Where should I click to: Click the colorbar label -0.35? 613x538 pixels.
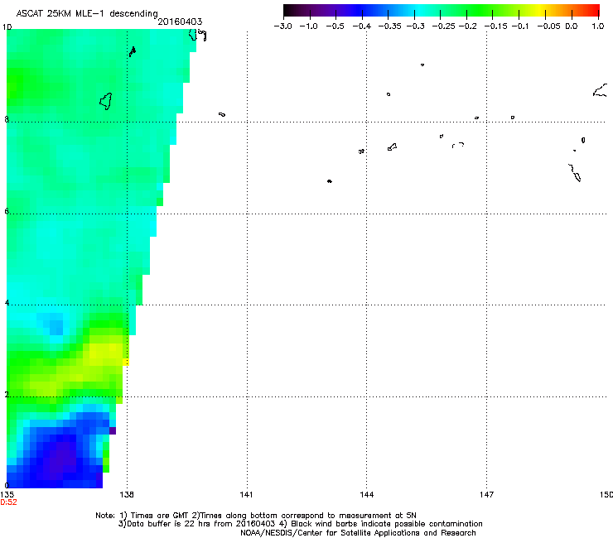(390, 26)
